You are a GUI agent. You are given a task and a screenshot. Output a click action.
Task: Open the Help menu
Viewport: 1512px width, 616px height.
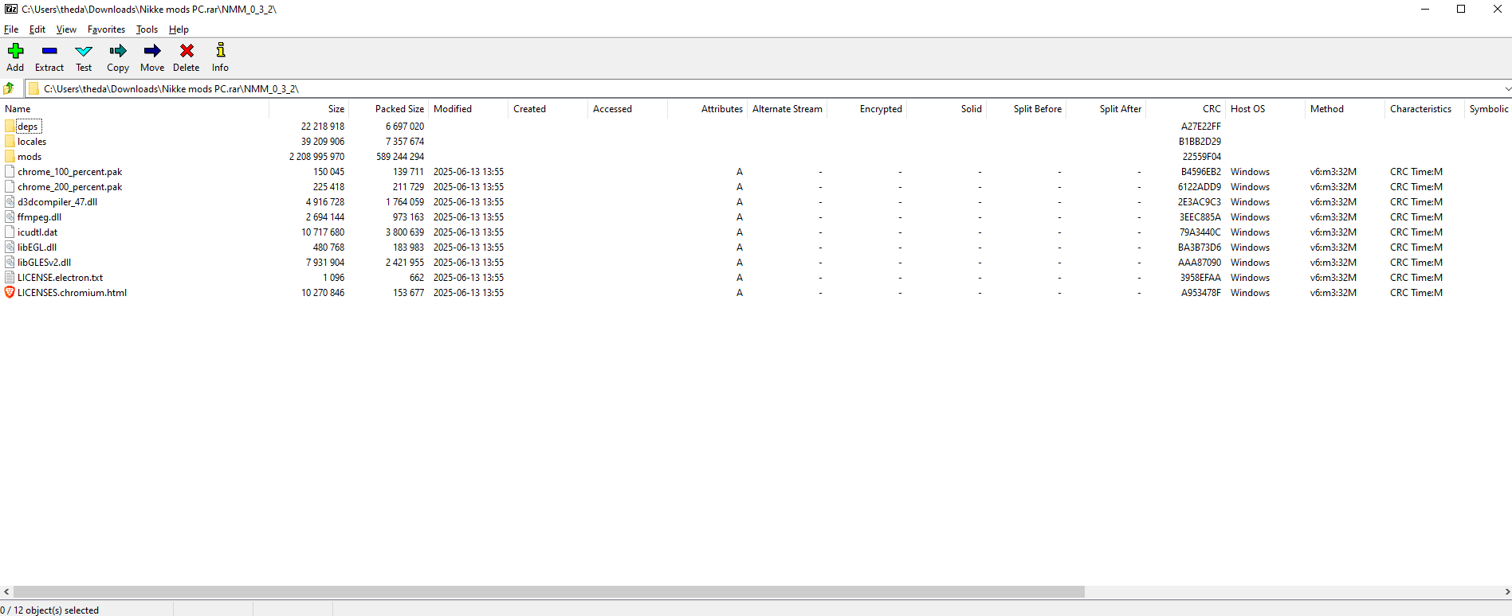tap(179, 29)
